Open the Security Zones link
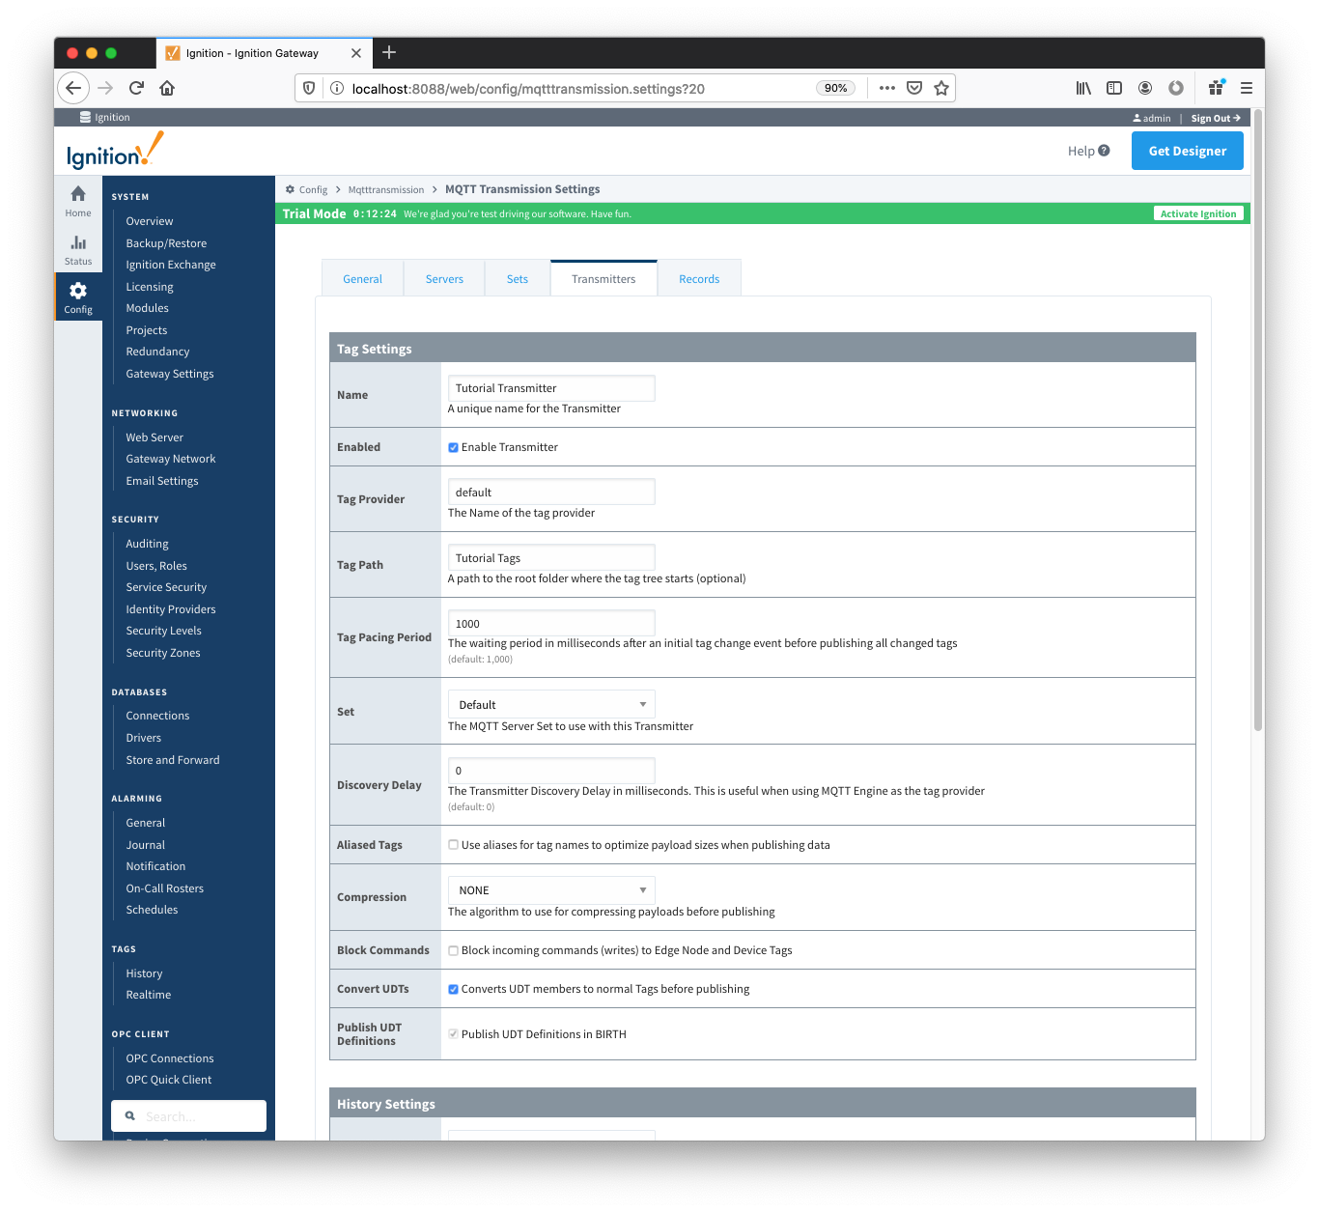 163,653
